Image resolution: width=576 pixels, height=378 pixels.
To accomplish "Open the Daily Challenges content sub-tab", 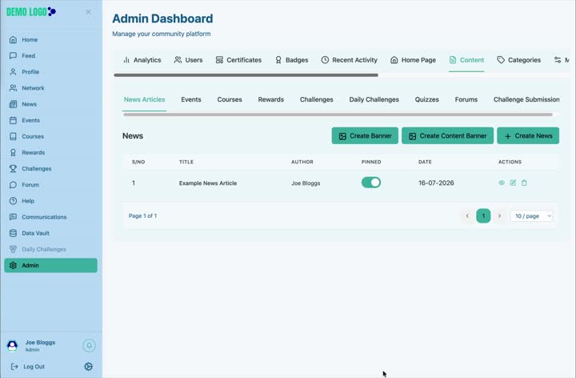I will point(374,99).
